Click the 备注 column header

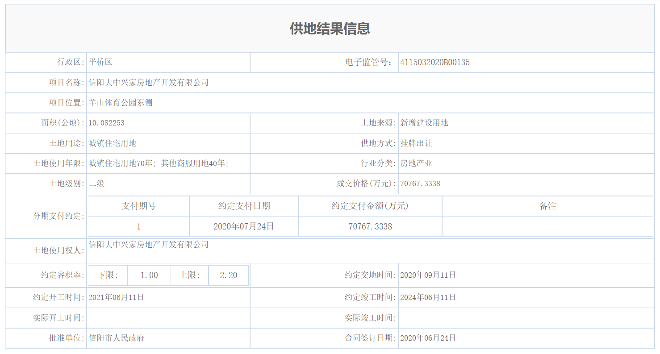click(x=548, y=206)
